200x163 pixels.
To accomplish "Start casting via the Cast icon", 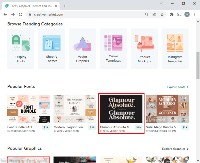I will click(179, 14).
